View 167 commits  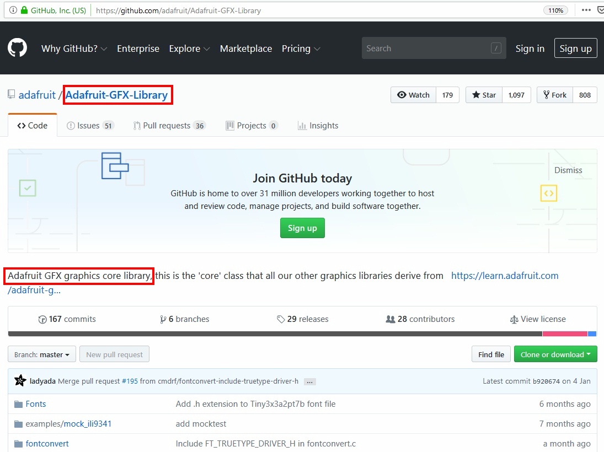coord(67,319)
